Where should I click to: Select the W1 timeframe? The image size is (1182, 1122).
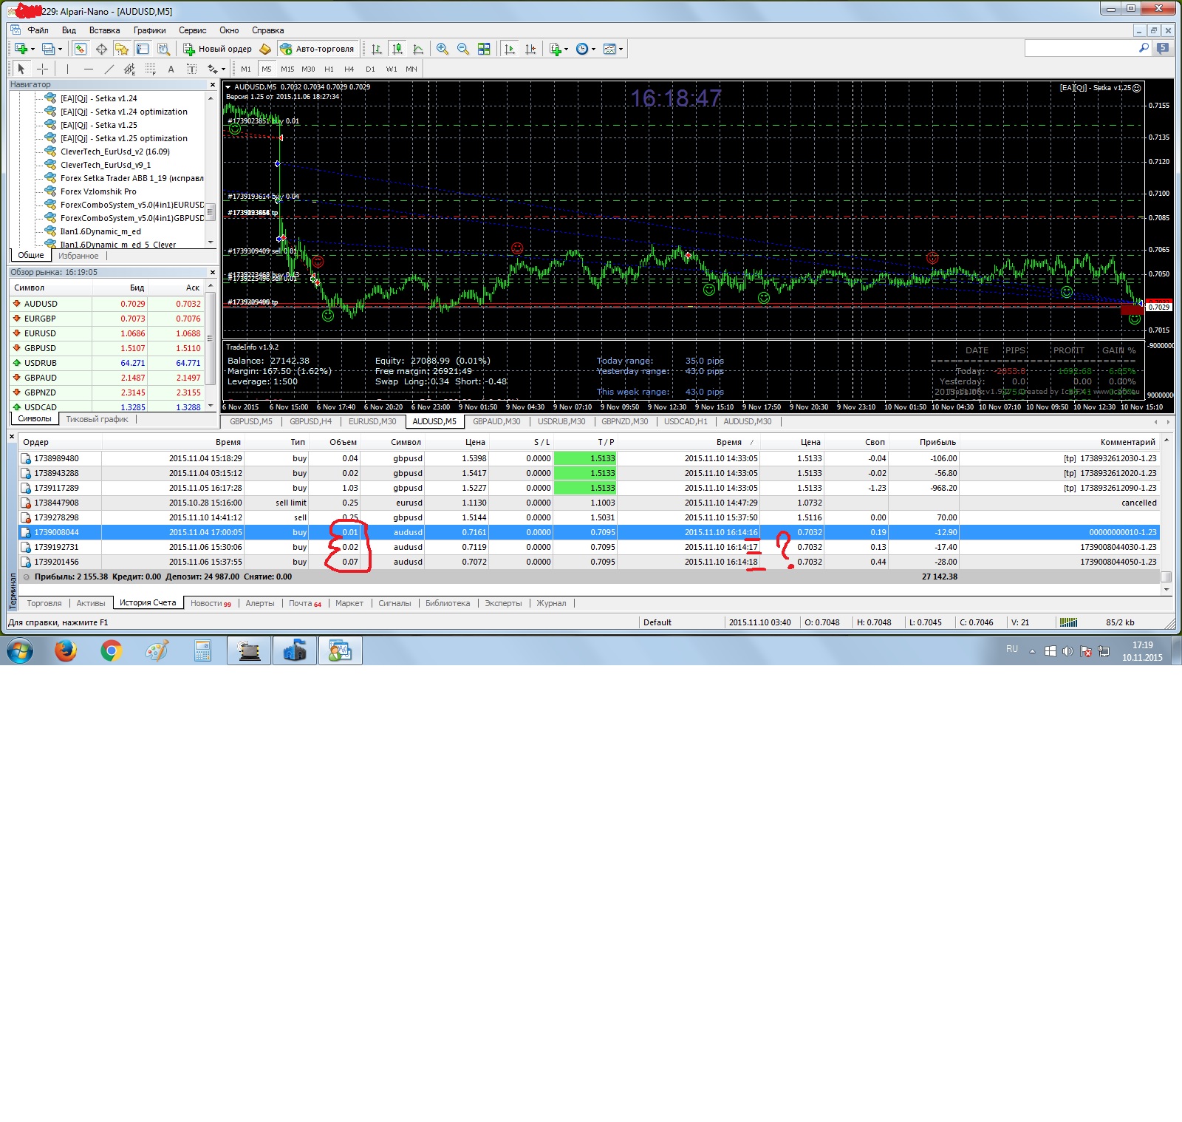coord(392,69)
